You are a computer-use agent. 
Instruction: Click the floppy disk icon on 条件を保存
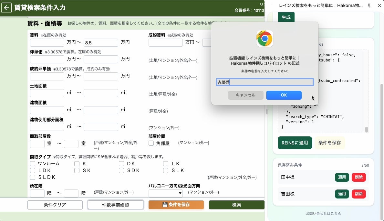[x=165, y=205]
